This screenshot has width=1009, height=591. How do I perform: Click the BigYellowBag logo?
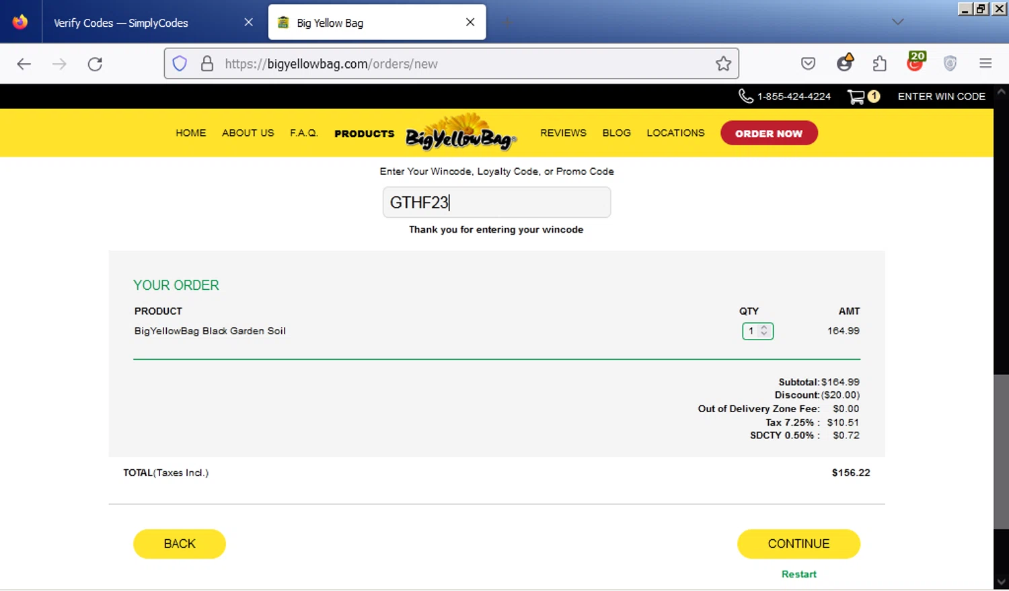(x=461, y=132)
